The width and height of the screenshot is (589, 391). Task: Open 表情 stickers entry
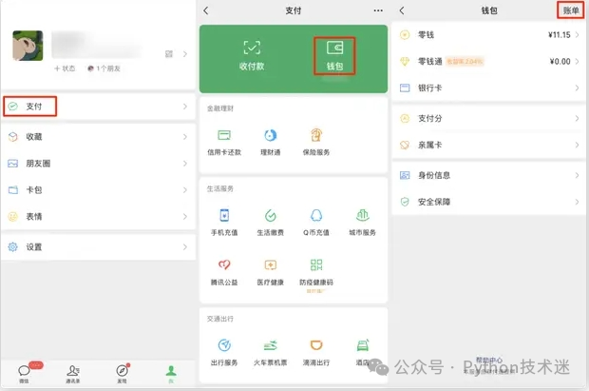(x=98, y=216)
